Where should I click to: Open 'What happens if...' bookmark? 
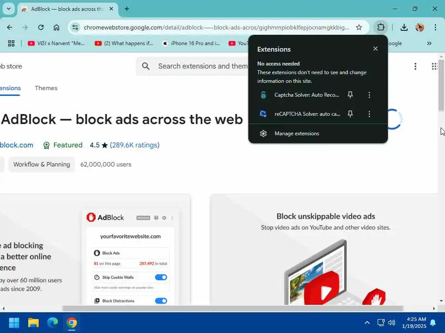click(x=124, y=43)
